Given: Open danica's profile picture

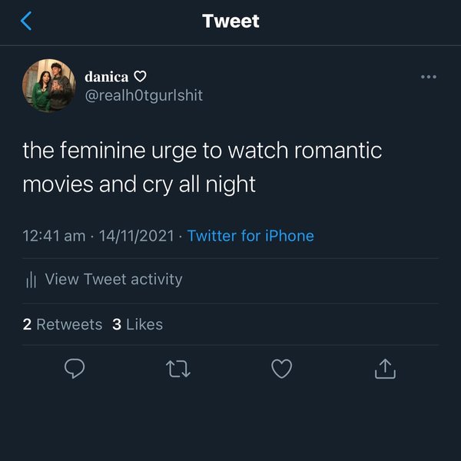Looking at the screenshot, I should [49, 85].
